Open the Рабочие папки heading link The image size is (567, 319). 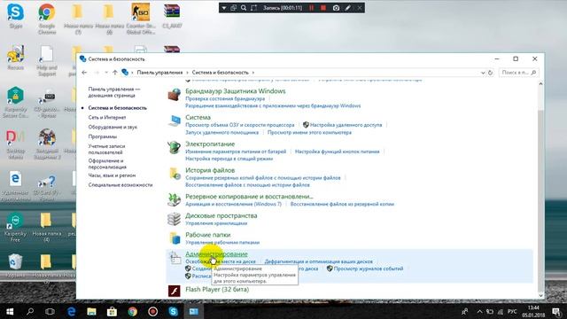point(208,235)
